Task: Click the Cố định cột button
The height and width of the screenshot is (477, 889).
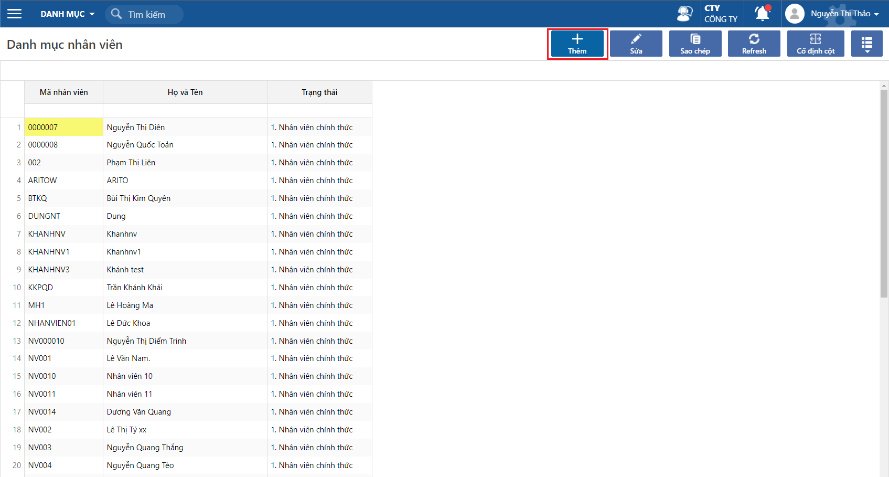Action: pyautogui.click(x=815, y=44)
